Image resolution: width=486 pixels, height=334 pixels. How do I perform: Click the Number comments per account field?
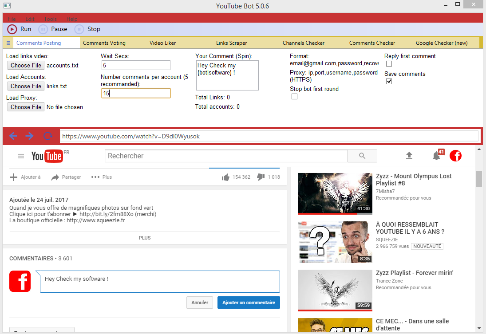click(x=136, y=93)
